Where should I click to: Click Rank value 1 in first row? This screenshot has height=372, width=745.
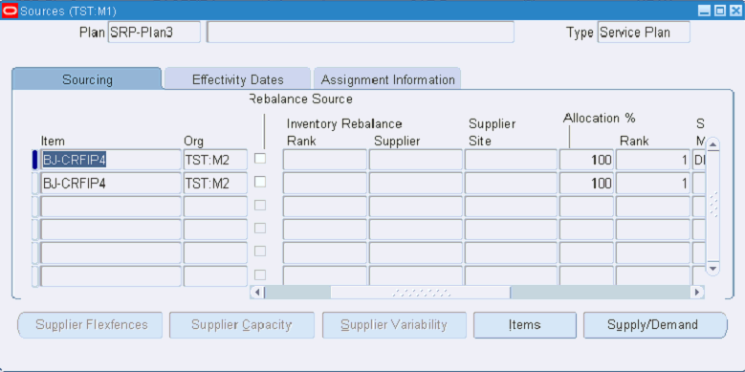(653, 160)
